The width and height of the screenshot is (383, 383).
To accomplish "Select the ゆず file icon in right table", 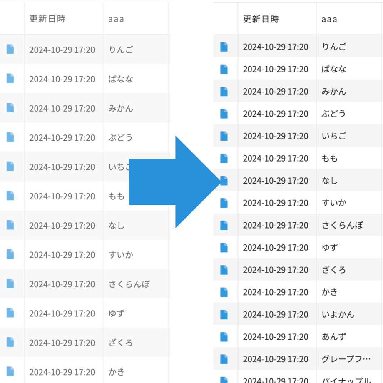I will pyautogui.click(x=224, y=248).
